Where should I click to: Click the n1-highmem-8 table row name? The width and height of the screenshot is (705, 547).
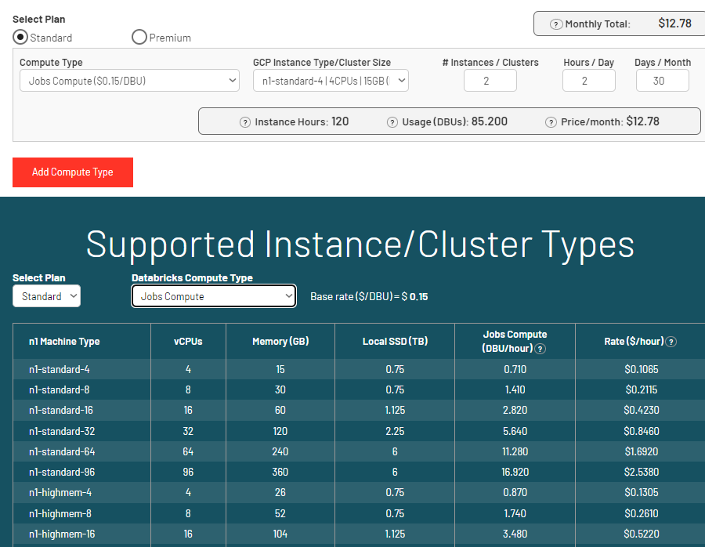point(60,513)
